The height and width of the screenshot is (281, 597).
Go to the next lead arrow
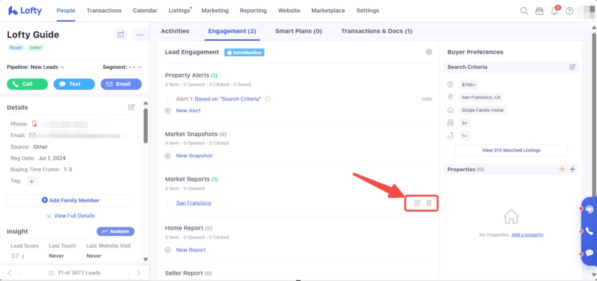point(138,273)
